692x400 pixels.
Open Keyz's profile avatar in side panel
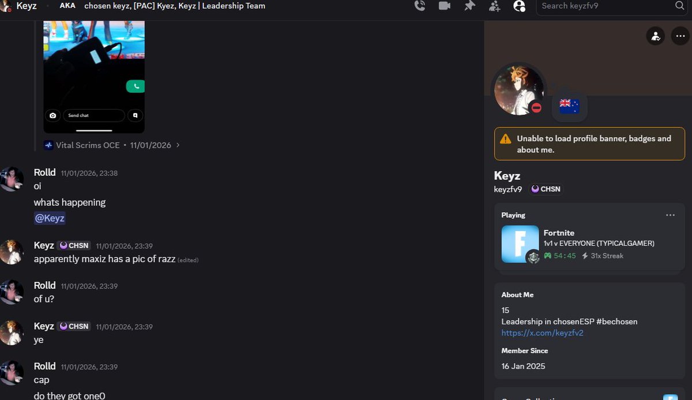click(518, 90)
